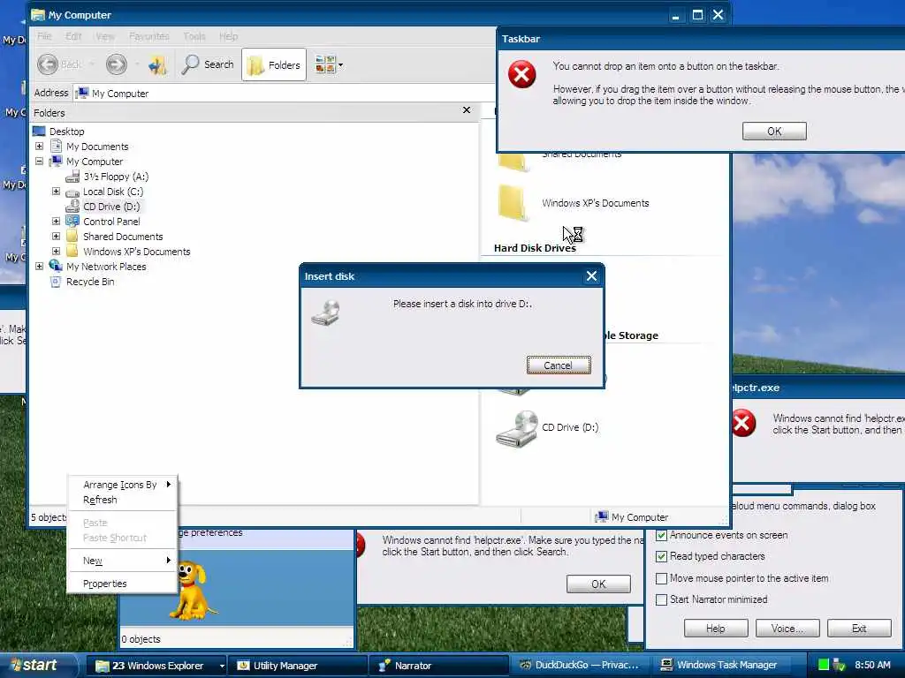905x678 pixels.
Task: Click the tray clock showing 8:50 AM
Action: click(872, 665)
